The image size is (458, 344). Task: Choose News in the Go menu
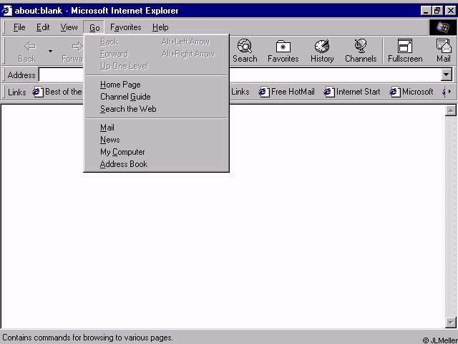point(156,140)
